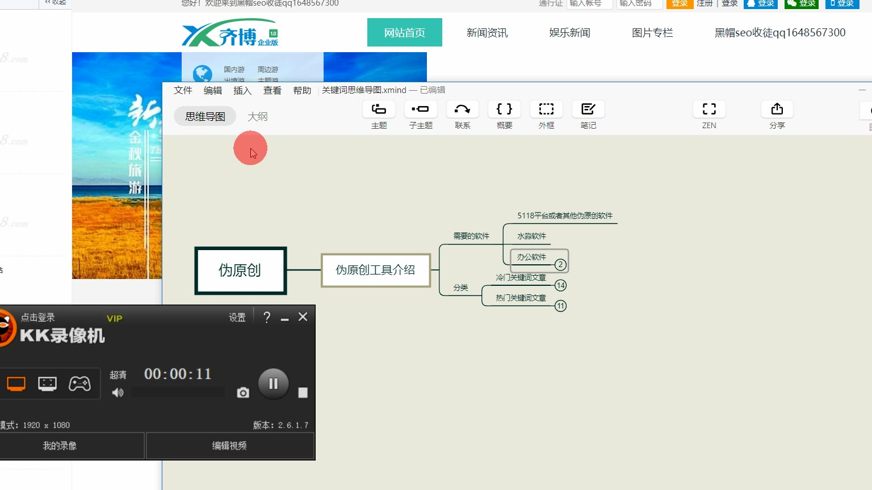This screenshot has width=872, height=490.
Task: Add a subtopic via 子主题 icon
Action: point(421,109)
